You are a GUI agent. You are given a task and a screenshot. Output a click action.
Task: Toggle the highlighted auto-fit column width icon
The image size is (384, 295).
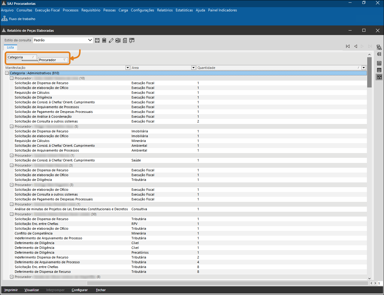[x=379, y=77]
